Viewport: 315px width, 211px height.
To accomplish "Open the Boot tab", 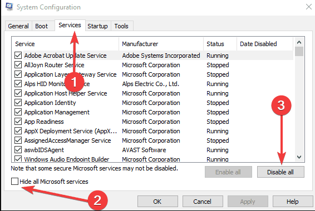I will (x=42, y=26).
